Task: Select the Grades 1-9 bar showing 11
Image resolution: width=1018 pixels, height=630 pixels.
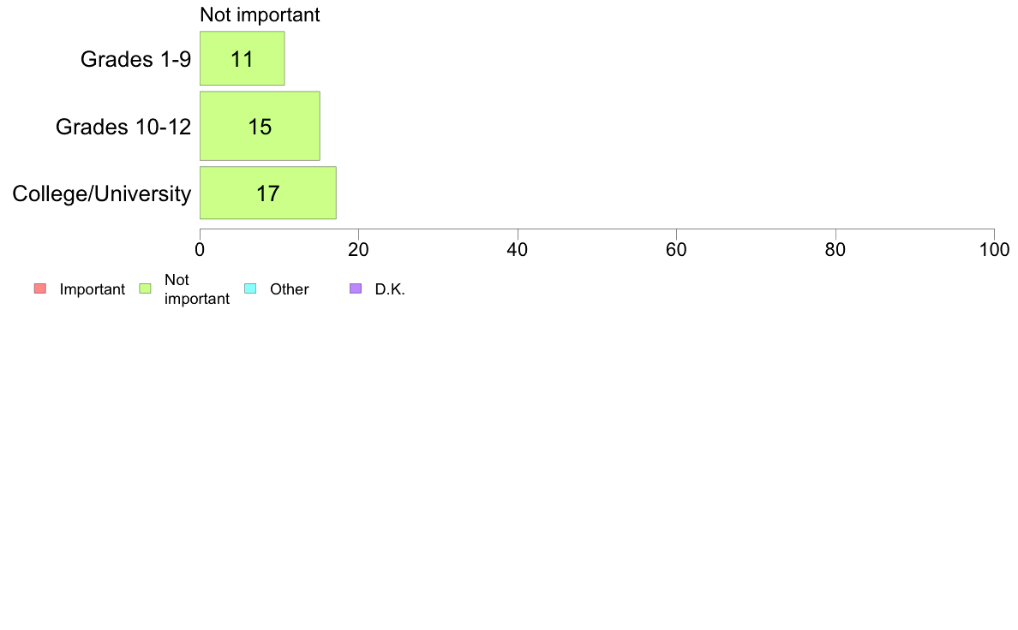Action: pyautogui.click(x=243, y=58)
